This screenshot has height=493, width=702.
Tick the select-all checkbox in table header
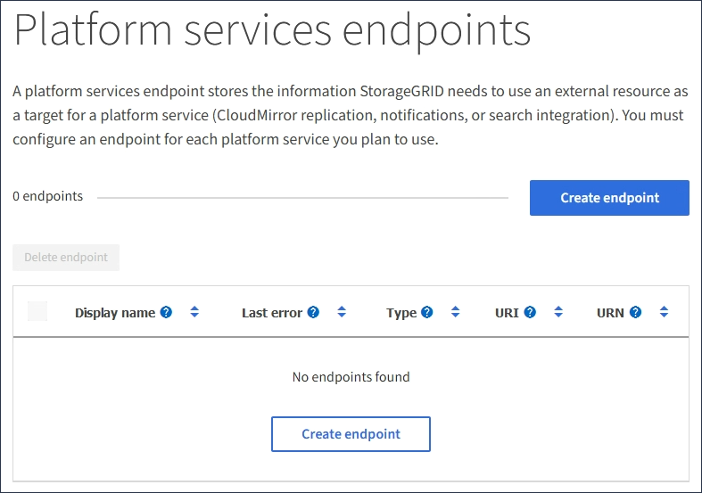[x=37, y=311]
